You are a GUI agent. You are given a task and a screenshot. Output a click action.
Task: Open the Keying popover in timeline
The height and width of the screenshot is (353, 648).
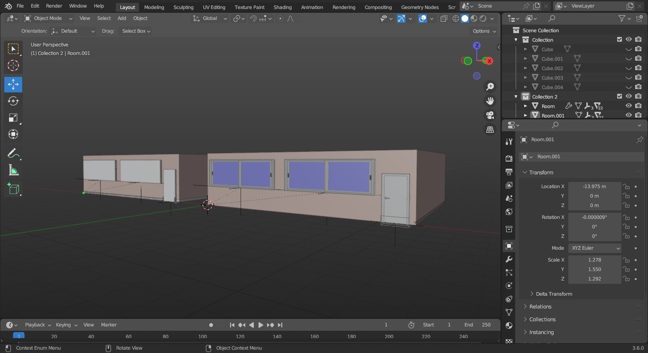click(x=66, y=325)
